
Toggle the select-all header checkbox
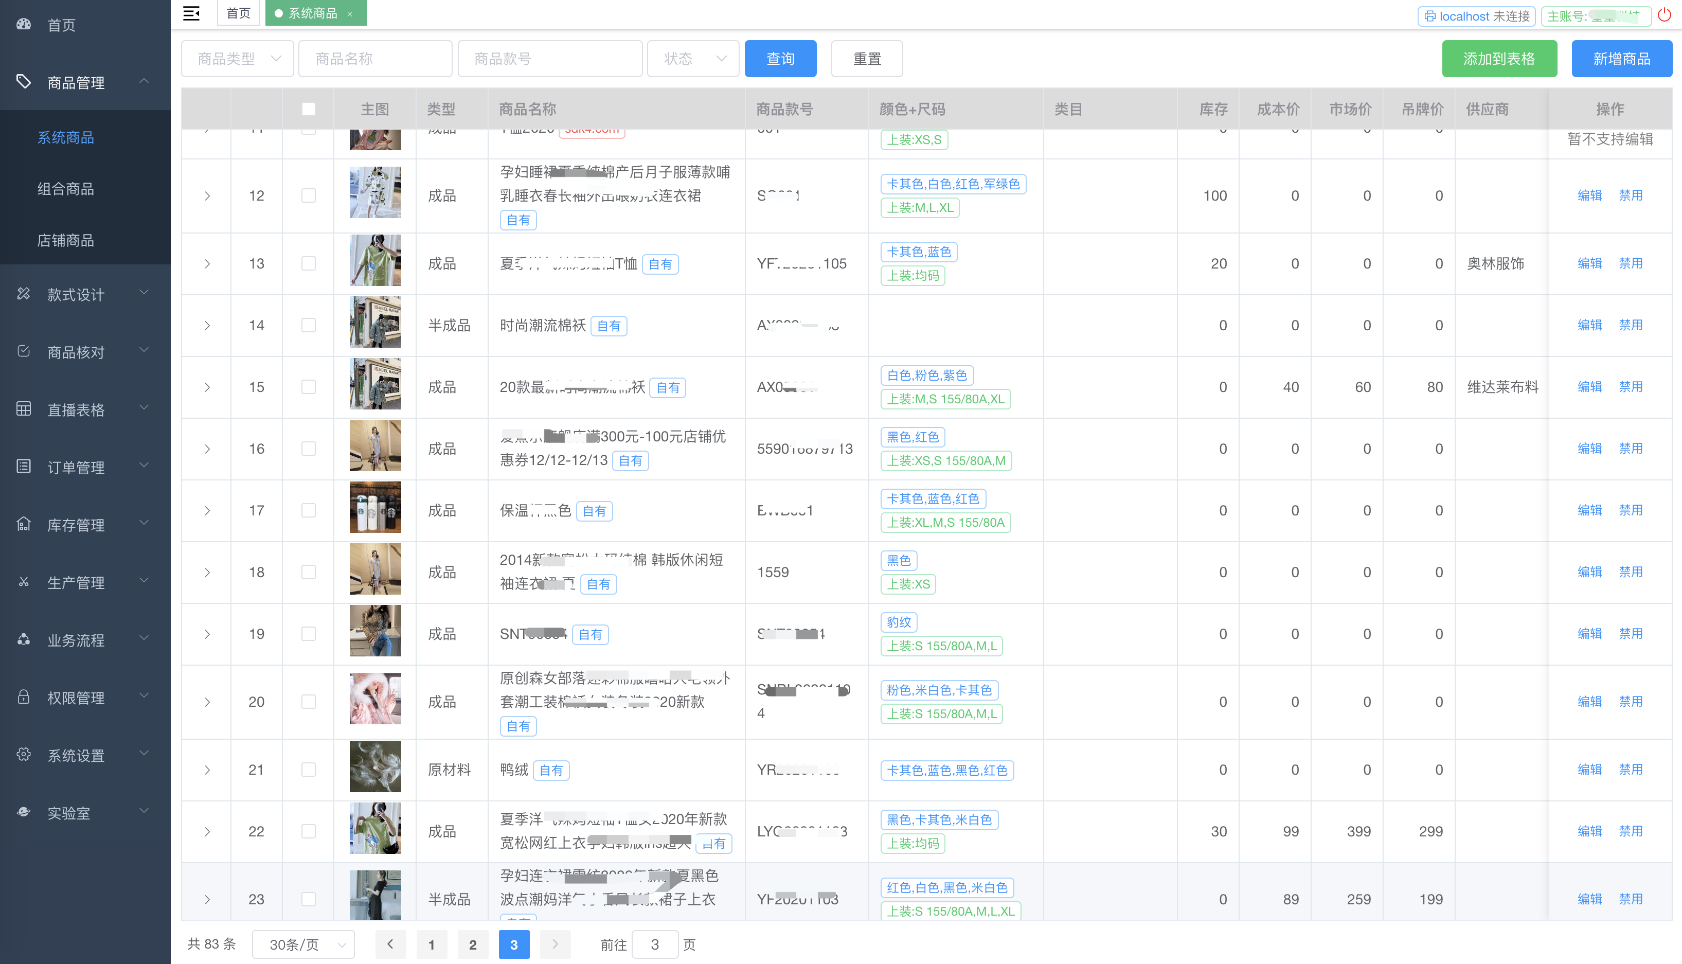pyautogui.click(x=309, y=109)
